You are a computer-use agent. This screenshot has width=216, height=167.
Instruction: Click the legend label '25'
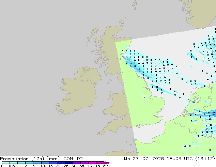point(66,166)
